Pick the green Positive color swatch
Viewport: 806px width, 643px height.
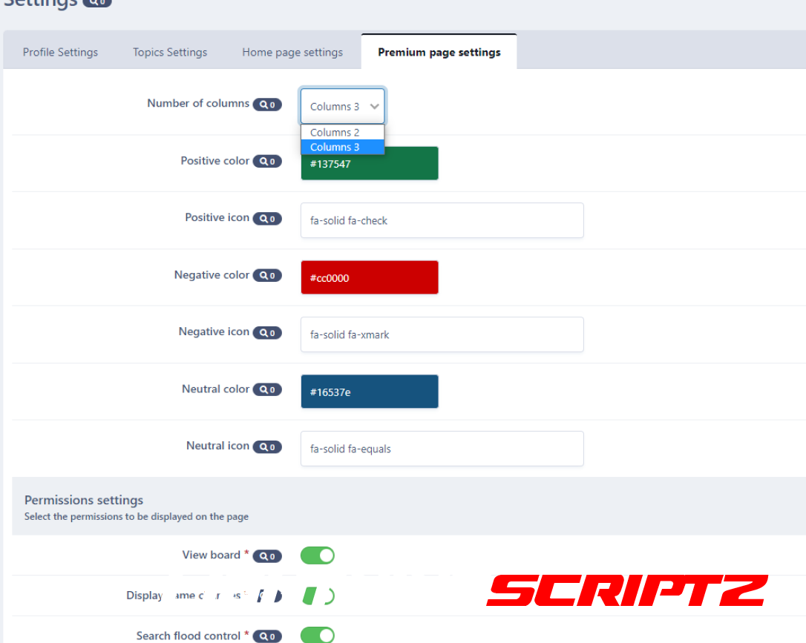coord(370,163)
